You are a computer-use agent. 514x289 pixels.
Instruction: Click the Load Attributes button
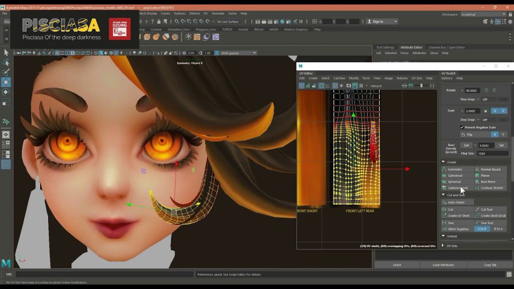coord(443,265)
